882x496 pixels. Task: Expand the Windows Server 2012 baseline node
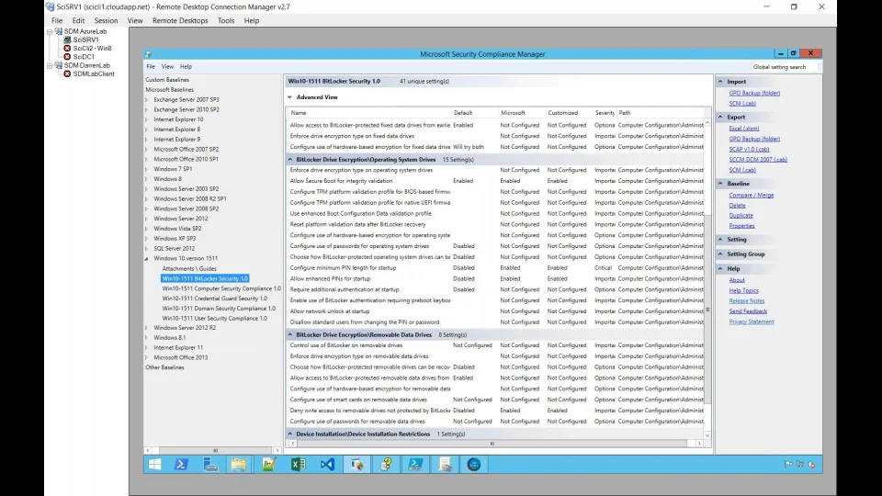(x=146, y=219)
